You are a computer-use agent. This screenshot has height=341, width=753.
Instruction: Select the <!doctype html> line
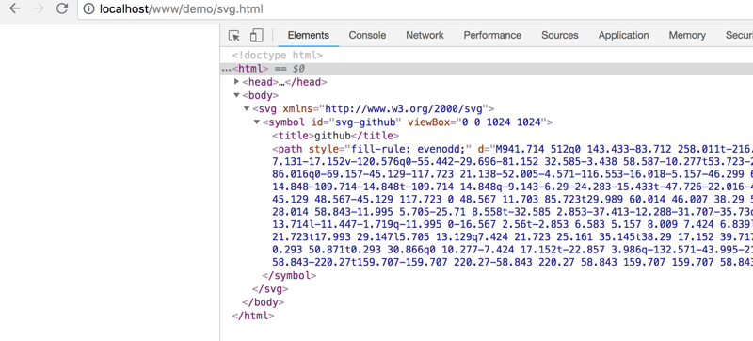(277, 56)
